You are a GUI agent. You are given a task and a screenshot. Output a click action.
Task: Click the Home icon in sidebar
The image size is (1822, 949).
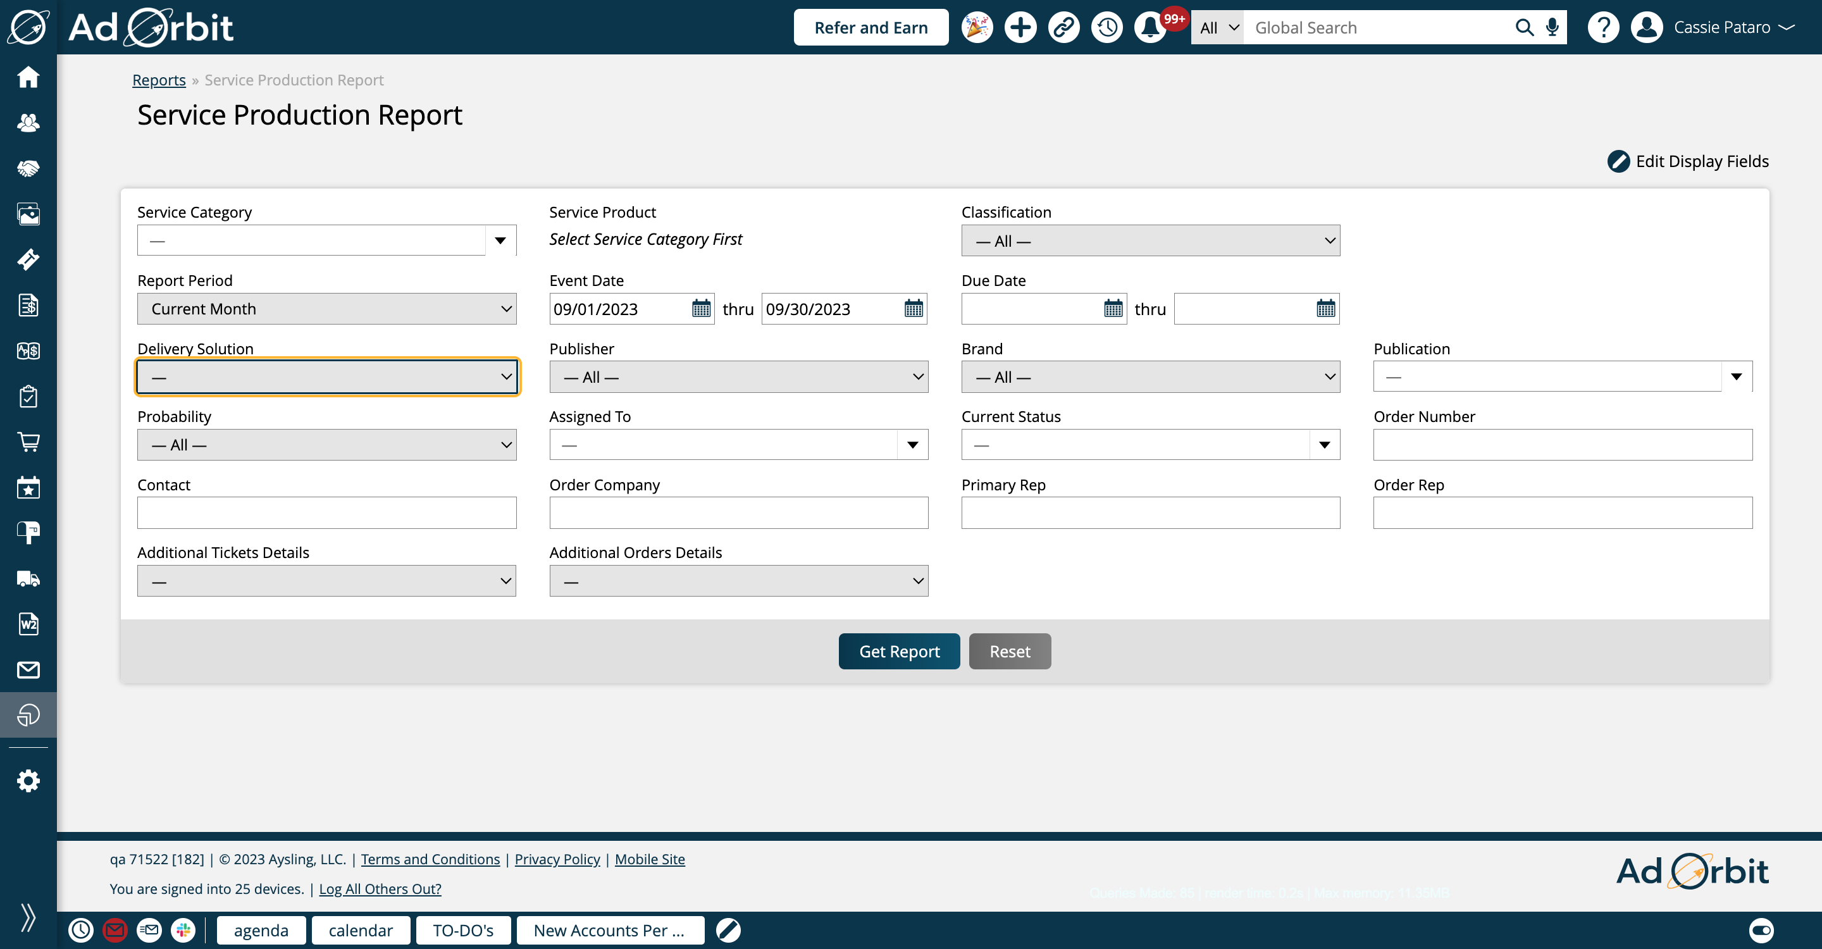click(28, 77)
